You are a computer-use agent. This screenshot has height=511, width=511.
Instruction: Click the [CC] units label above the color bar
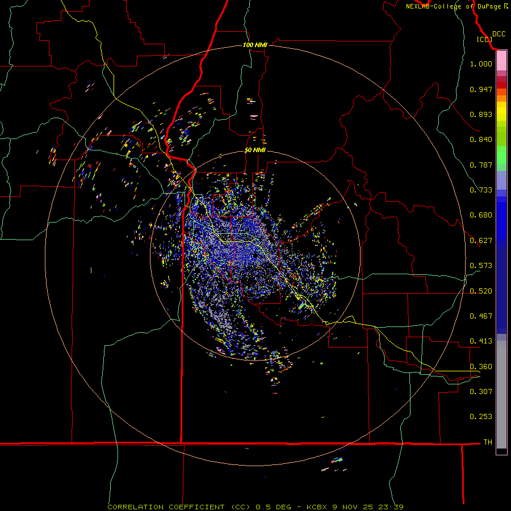(484, 39)
